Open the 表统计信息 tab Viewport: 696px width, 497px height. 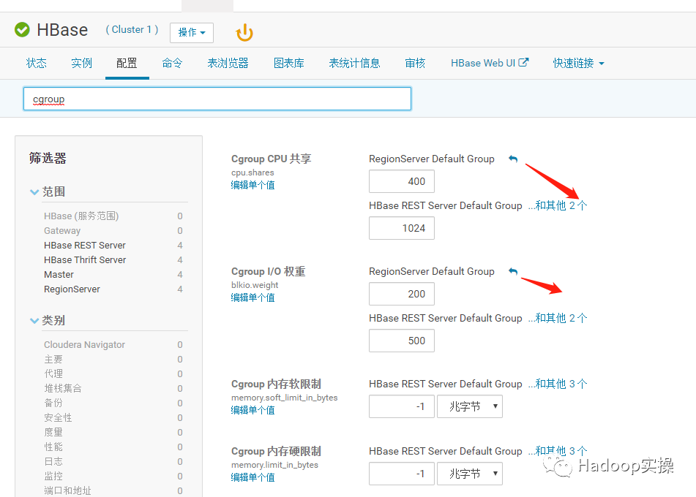click(x=355, y=64)
